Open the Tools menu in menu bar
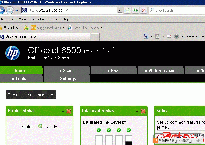The width and height of the screenshot is (205, 145). [54, 19]
